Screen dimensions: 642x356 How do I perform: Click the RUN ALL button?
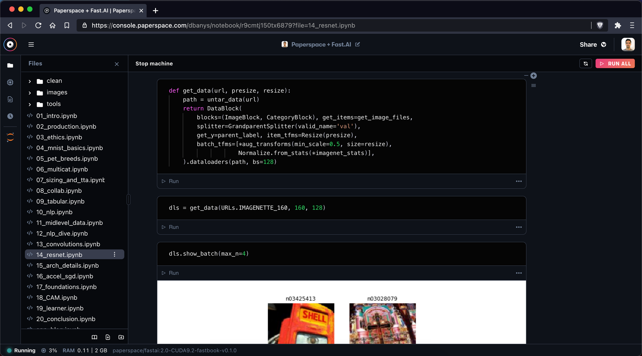tap(615, 64)
